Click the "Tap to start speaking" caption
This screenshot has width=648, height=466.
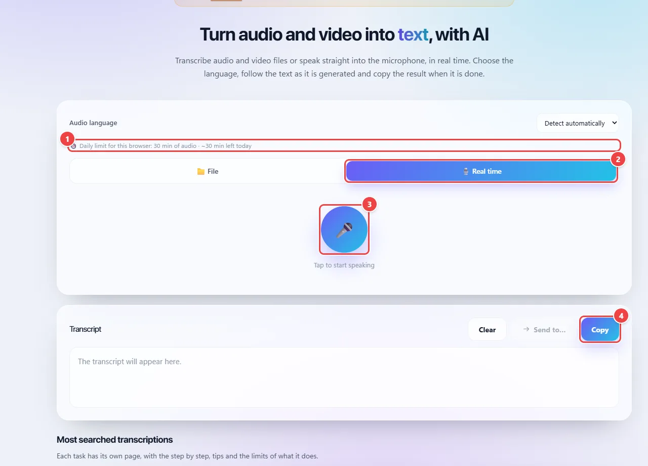[x=344, y=265]
